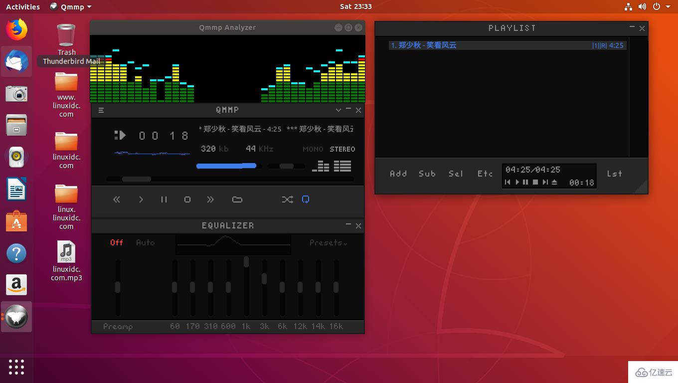This screenshot has height=383, width=678.
Task: Click mini eject button in playlist
Action: (x=554, y=182)
